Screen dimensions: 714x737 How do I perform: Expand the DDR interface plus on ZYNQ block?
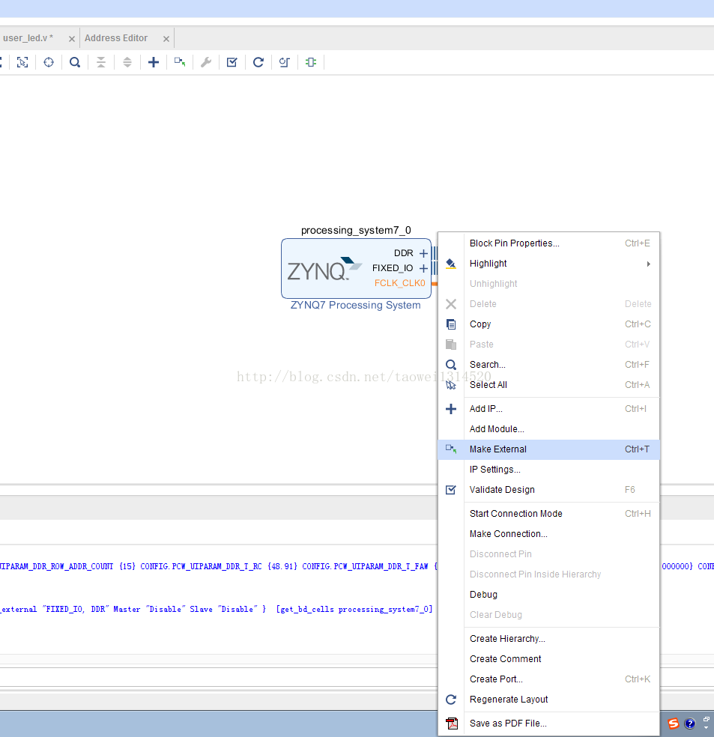tap(423, 253)
